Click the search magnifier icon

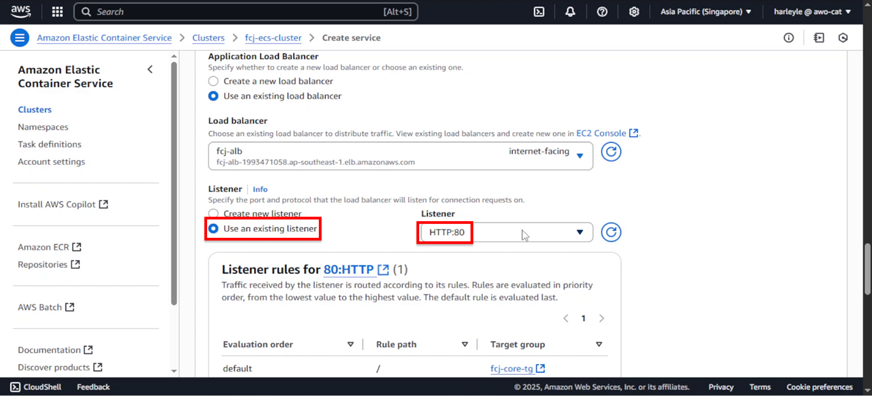tap(86, 12)
